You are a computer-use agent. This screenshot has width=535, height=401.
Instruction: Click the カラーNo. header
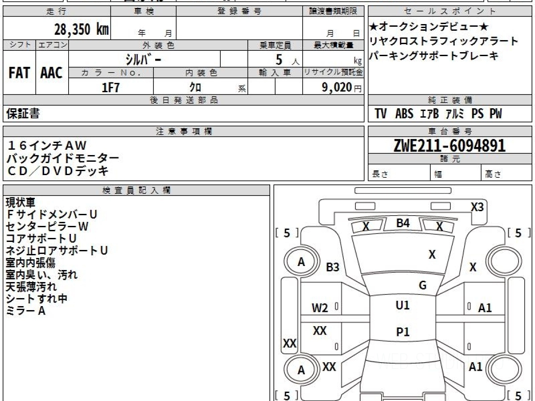111,73
